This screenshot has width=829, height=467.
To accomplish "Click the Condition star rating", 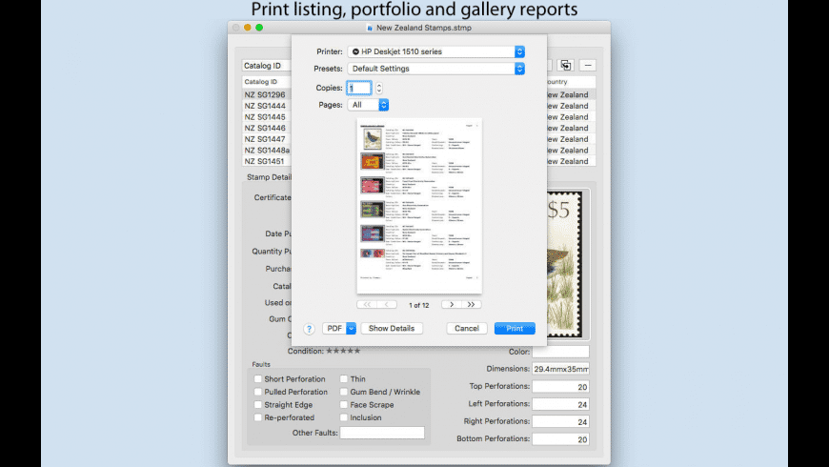I will coord(343,351).
